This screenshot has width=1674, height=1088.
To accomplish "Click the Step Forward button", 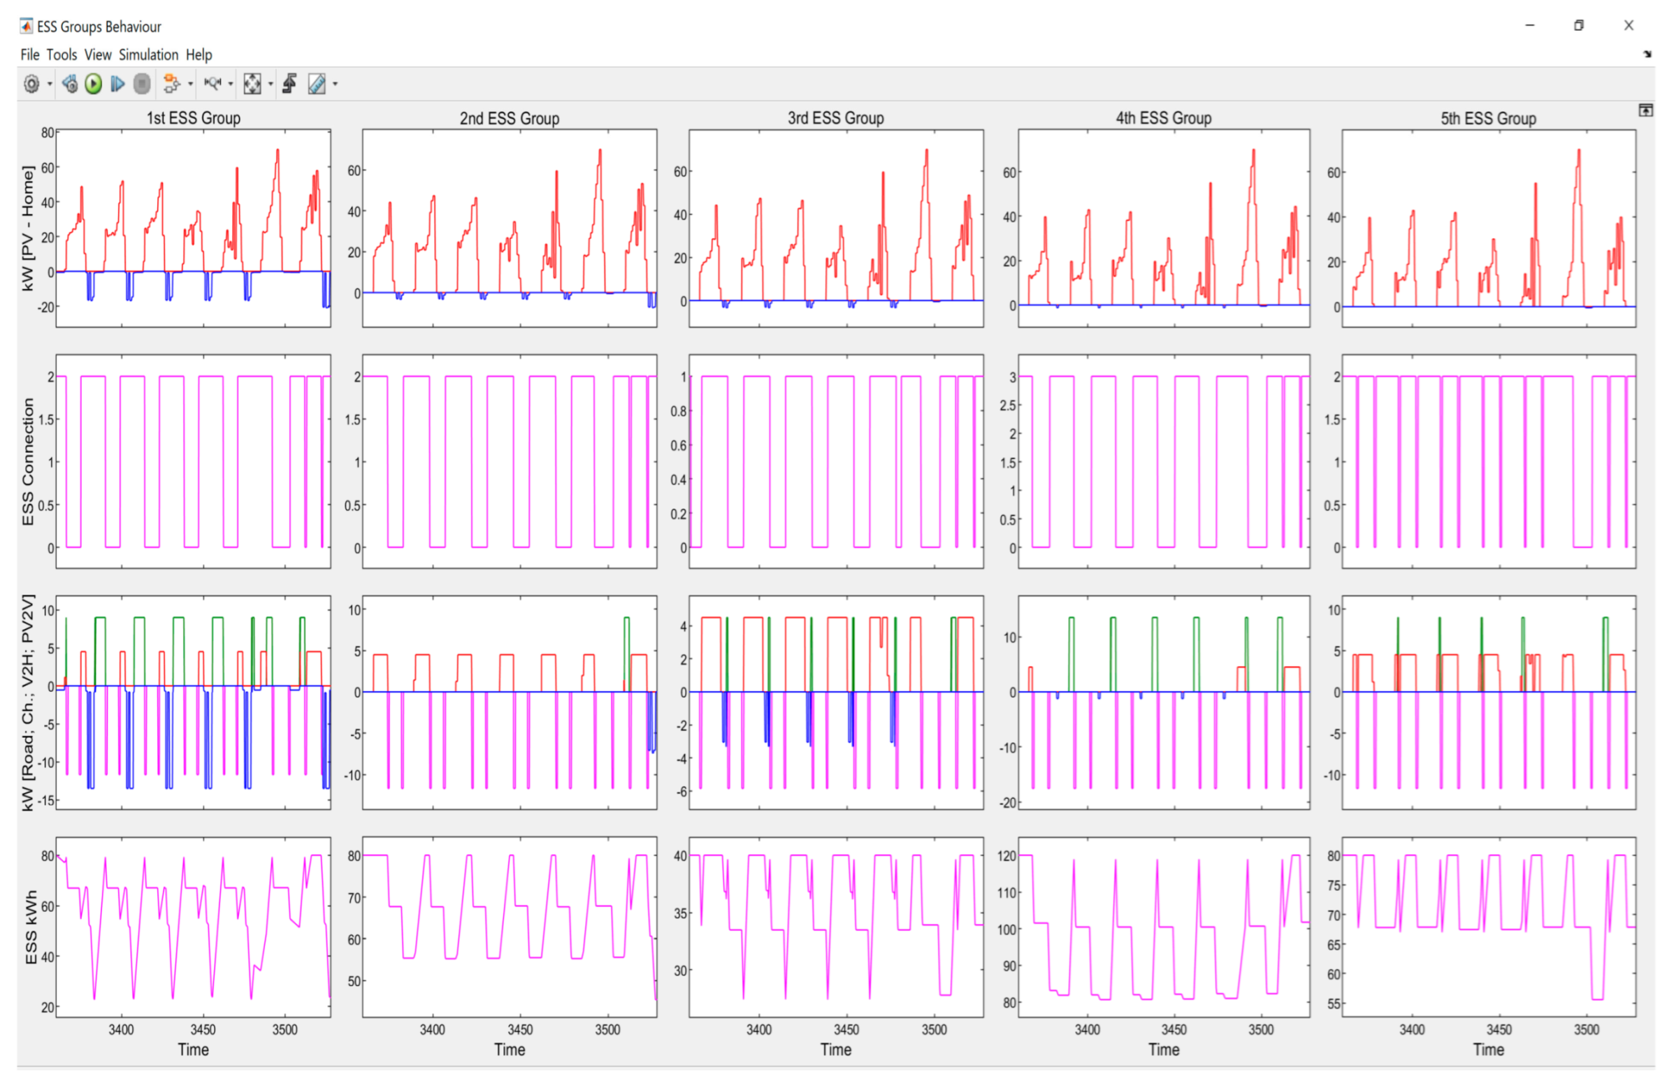I will (117, 85).
